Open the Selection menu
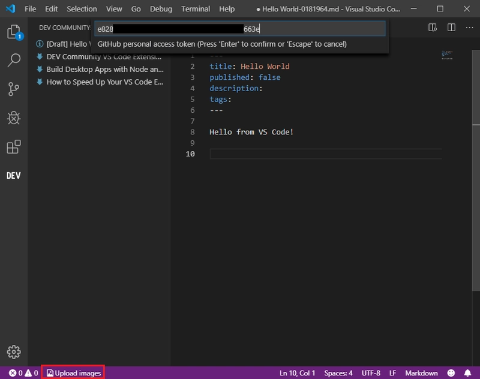This screenshot has width=480, height=379. [x=82, y=9]
